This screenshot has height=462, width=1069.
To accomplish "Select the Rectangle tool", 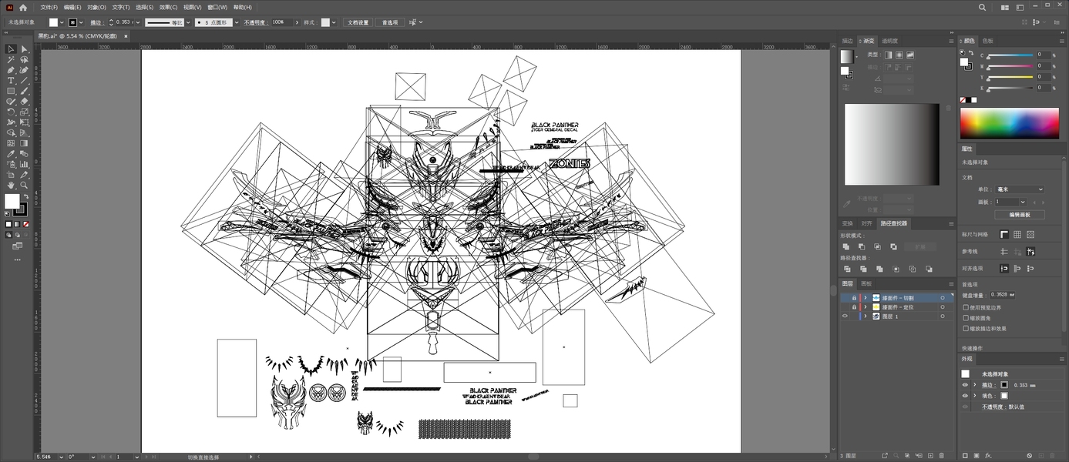I will (x=11, y=91).
